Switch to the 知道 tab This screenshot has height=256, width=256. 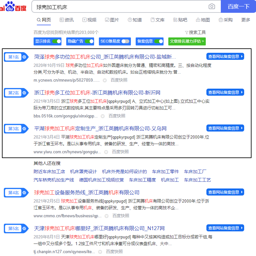pos(135,20)
